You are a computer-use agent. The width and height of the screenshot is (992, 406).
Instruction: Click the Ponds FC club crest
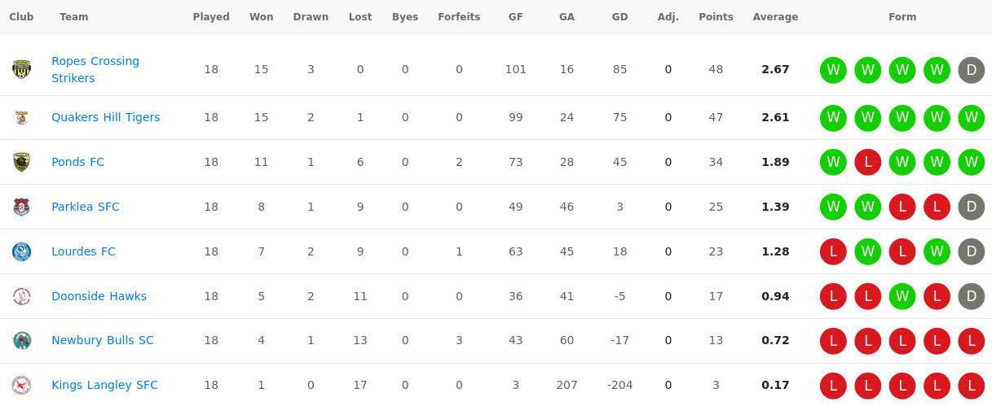click(22, 162)
